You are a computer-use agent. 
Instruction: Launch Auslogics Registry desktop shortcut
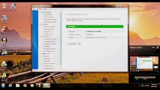(x=4, y=65)
